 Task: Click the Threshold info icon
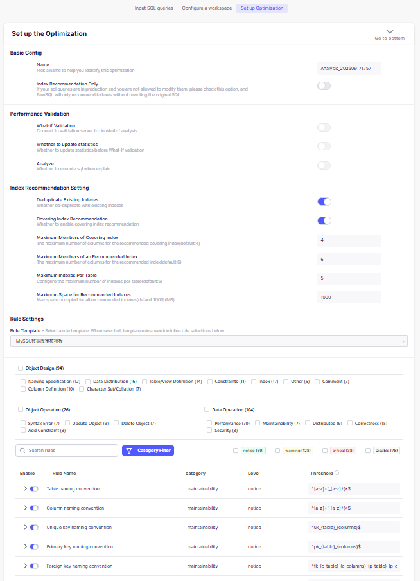(x=337, y=473)
